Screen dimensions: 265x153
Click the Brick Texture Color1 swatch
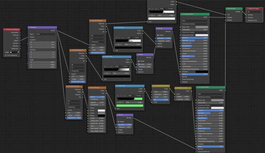(101, 111)
